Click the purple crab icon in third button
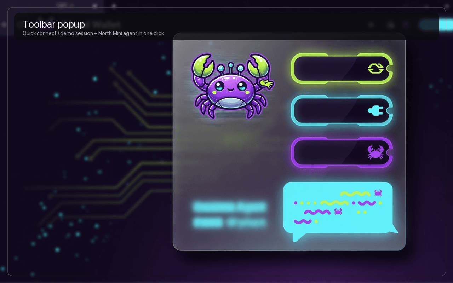Image resolution: width=453 pixels, height=283 pixels. [375, 152]
